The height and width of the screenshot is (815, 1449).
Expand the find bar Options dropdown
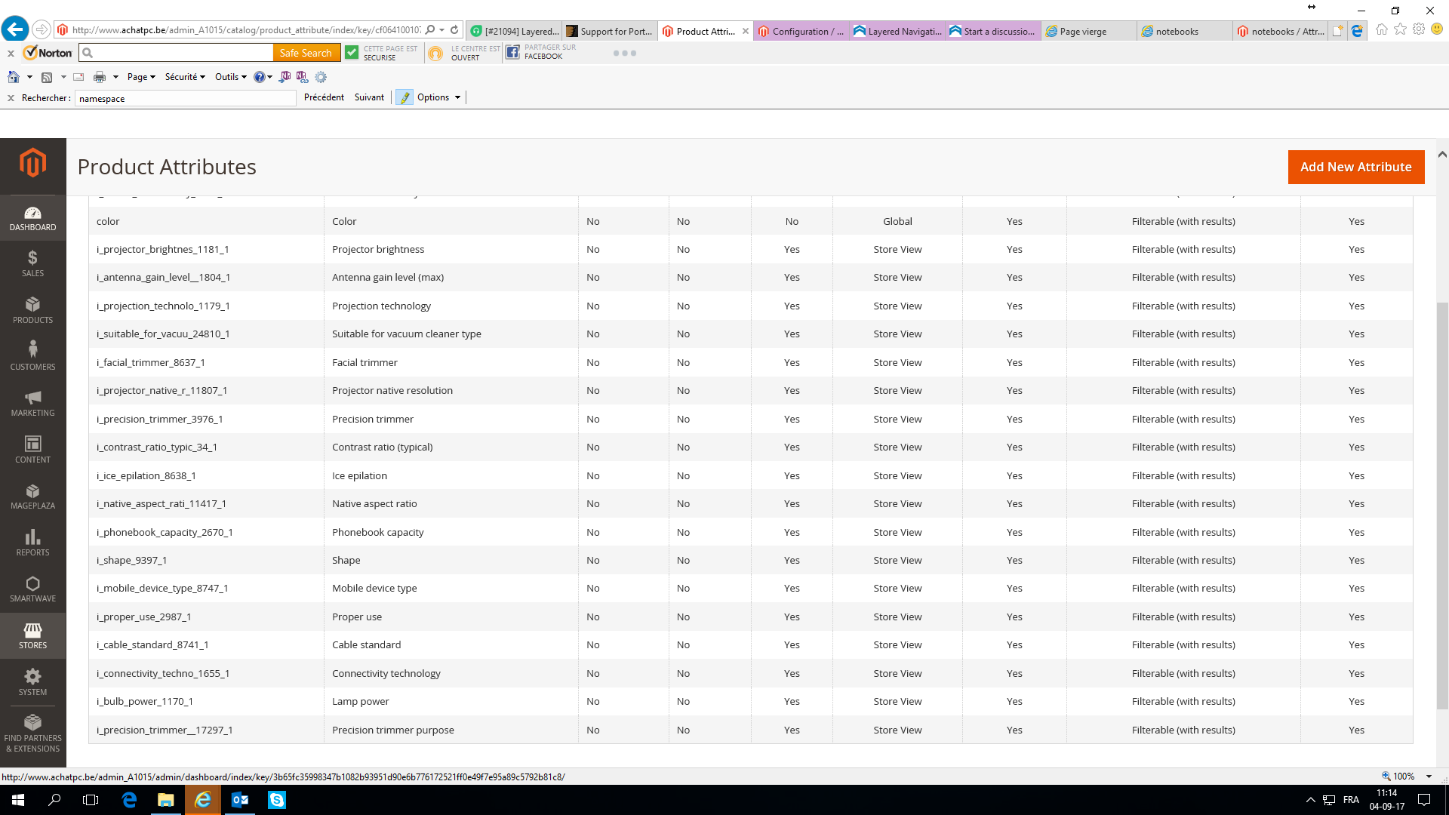point(438,97)
